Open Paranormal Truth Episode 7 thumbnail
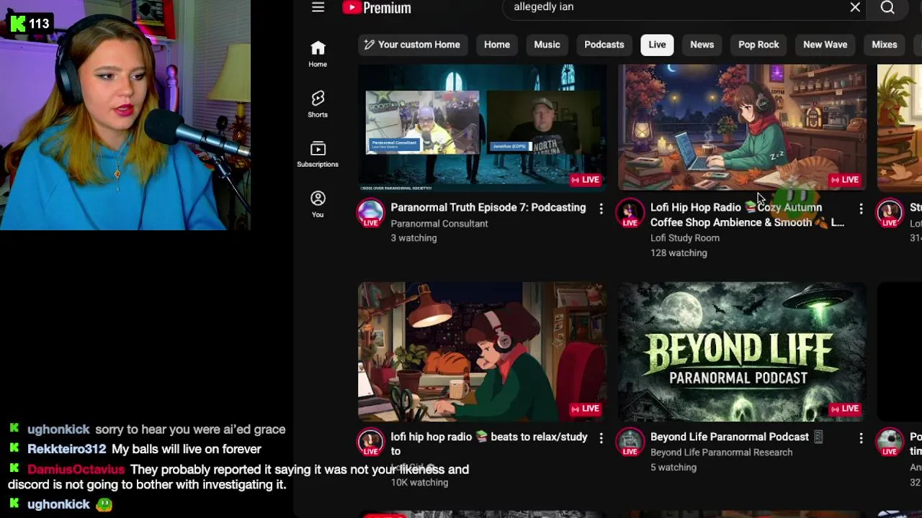The image size is (922, 518). coord(482,128)
